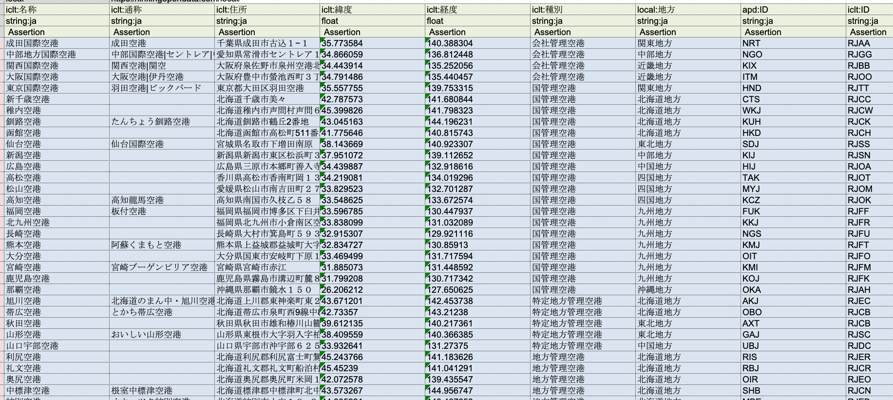Click the float type cell under iclt:経度

478,21
